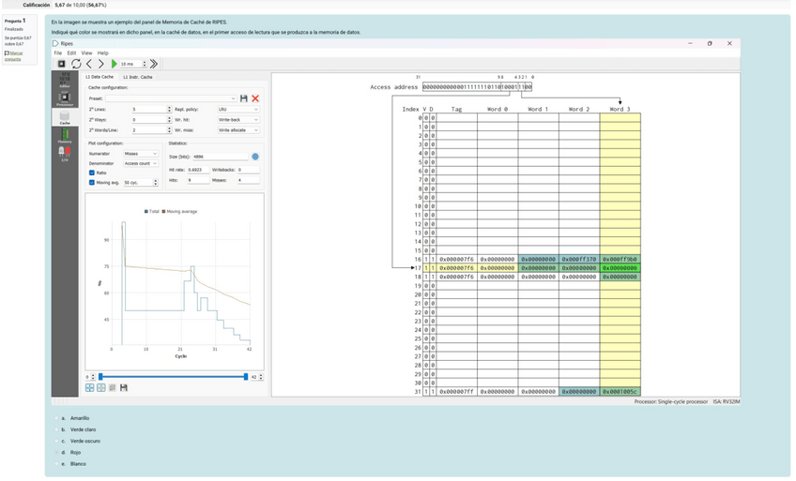Switch to the L1 Instr. Cache tab

click(138, 77)
